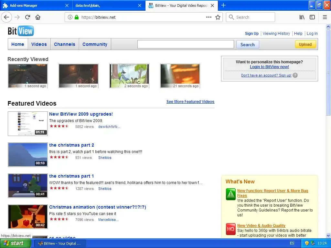Open the christmas part 2 title

pos(71,145)
